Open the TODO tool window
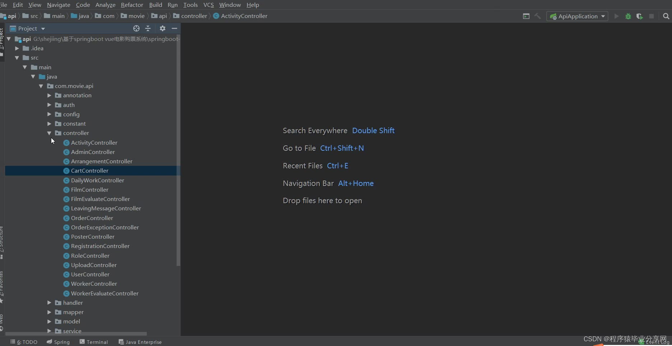Screen dimensions: 672x346 tap(24, 342)
